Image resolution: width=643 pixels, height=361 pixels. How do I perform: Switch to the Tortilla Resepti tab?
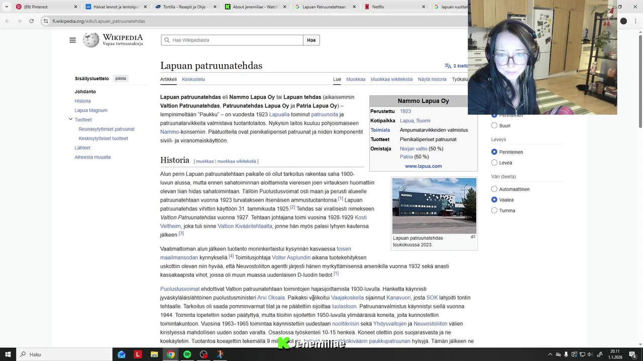pos(186,7)
